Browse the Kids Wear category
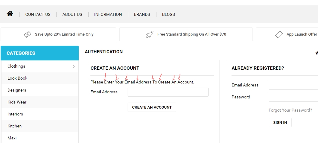 tap(17, 102)
